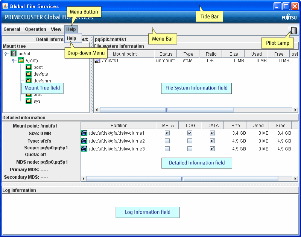
Task: Click the DATA column header
Action: [213, 125]
